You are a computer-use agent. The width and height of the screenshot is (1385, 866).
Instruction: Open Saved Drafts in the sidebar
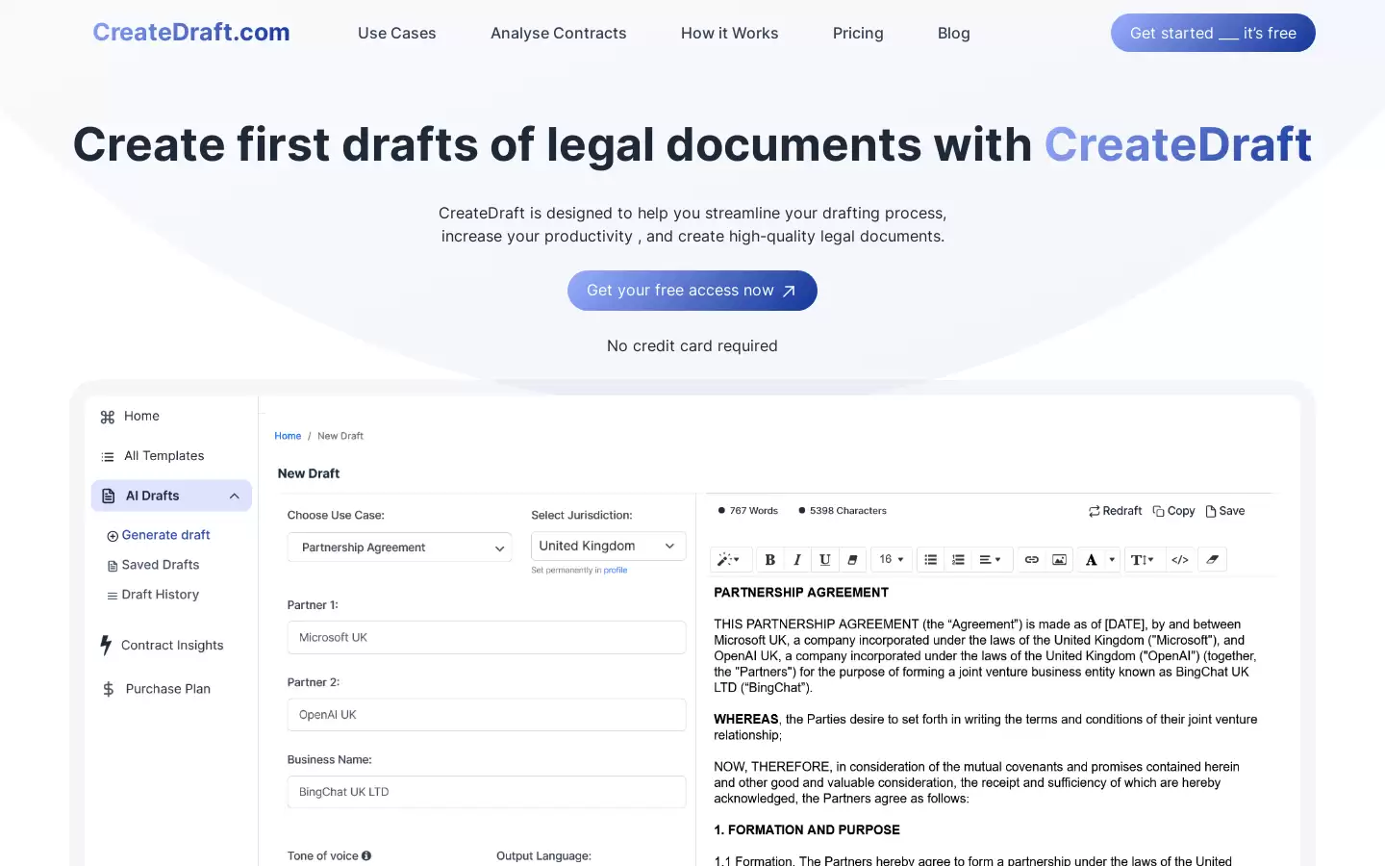(x=153, y=565)
